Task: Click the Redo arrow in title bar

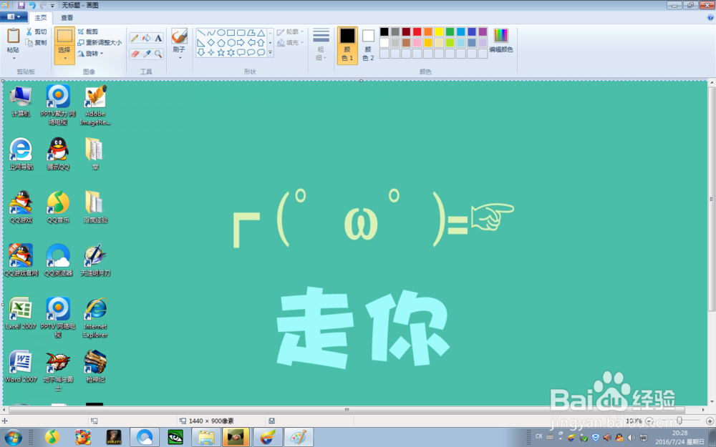Action: point(42,6)
